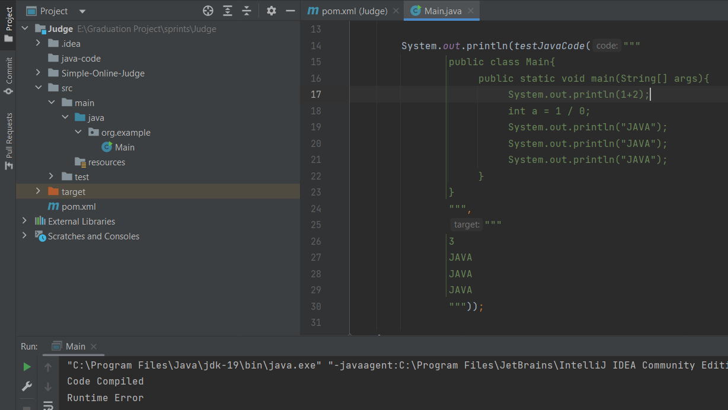Click the green Rerun Main button
Image resolution: width=728 pixels, height=410 pixels.
click(x=27, y=367)
